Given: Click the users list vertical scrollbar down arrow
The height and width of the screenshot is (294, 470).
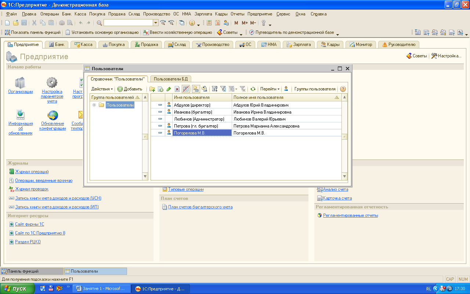Looking at the screenshot, I should point(344,177).
